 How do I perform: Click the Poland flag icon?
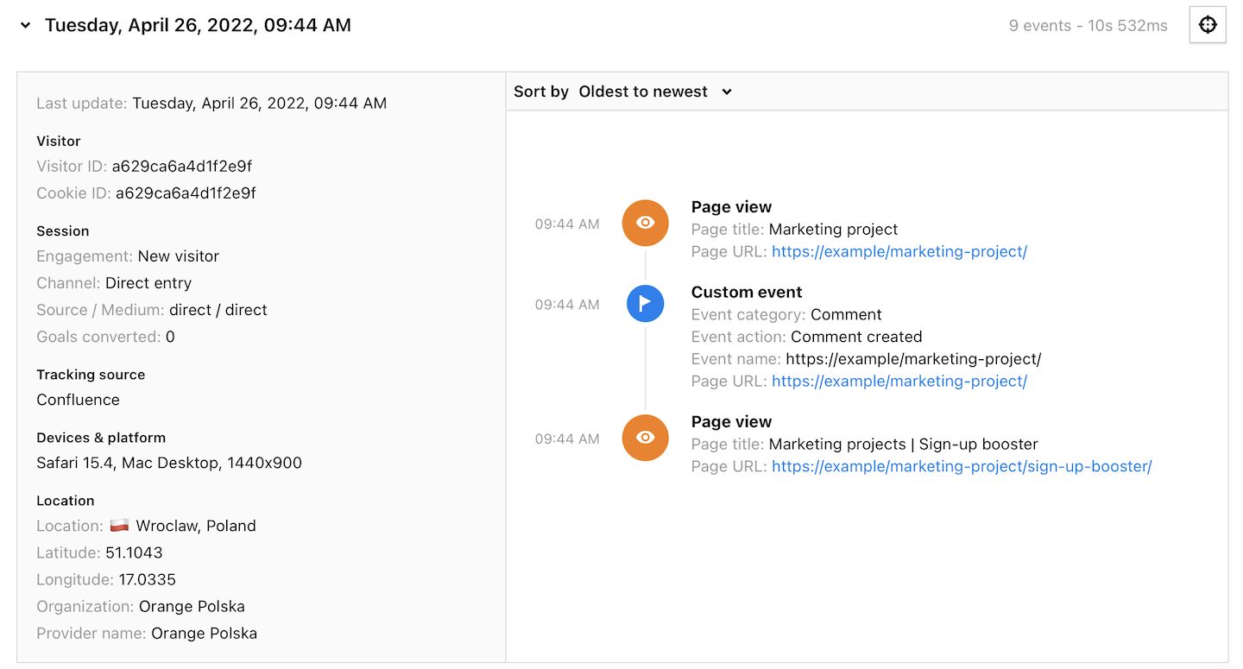point(119,526)
